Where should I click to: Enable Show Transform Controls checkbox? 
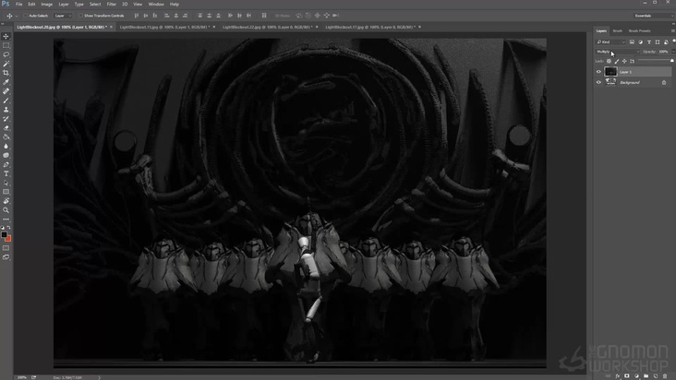coord(80,16)
